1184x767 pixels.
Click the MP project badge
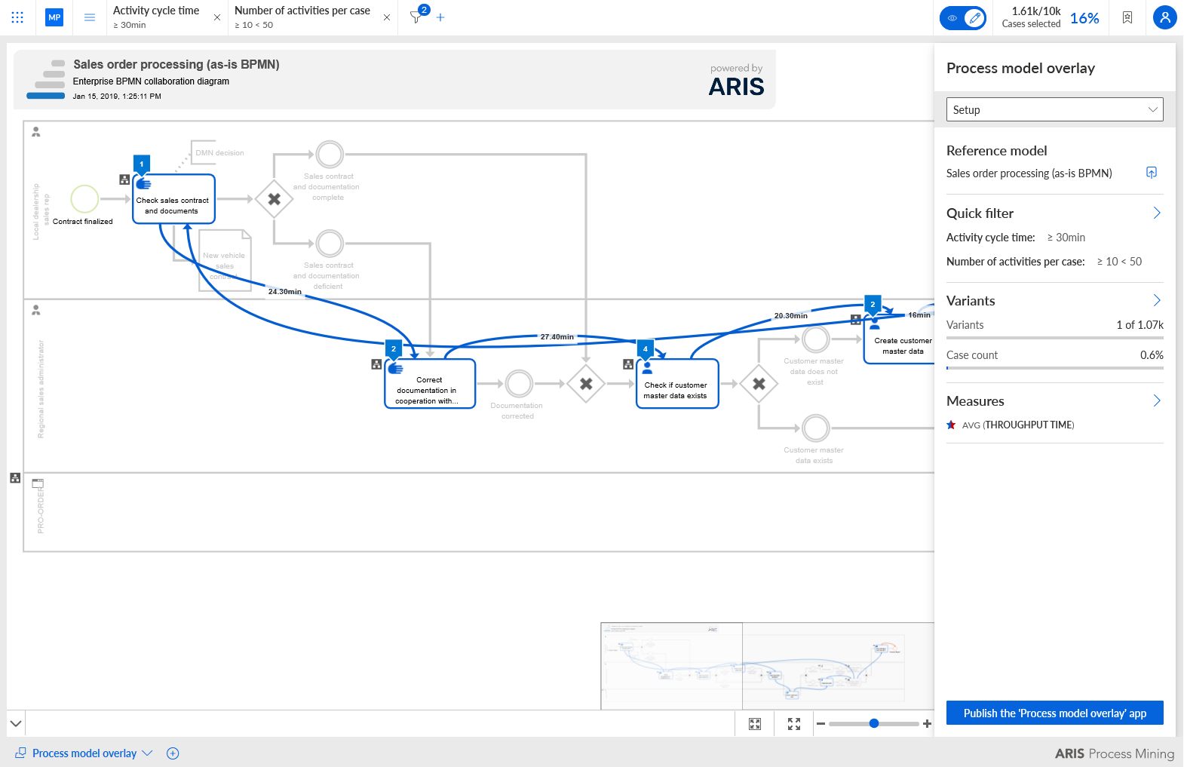[54, 17]
